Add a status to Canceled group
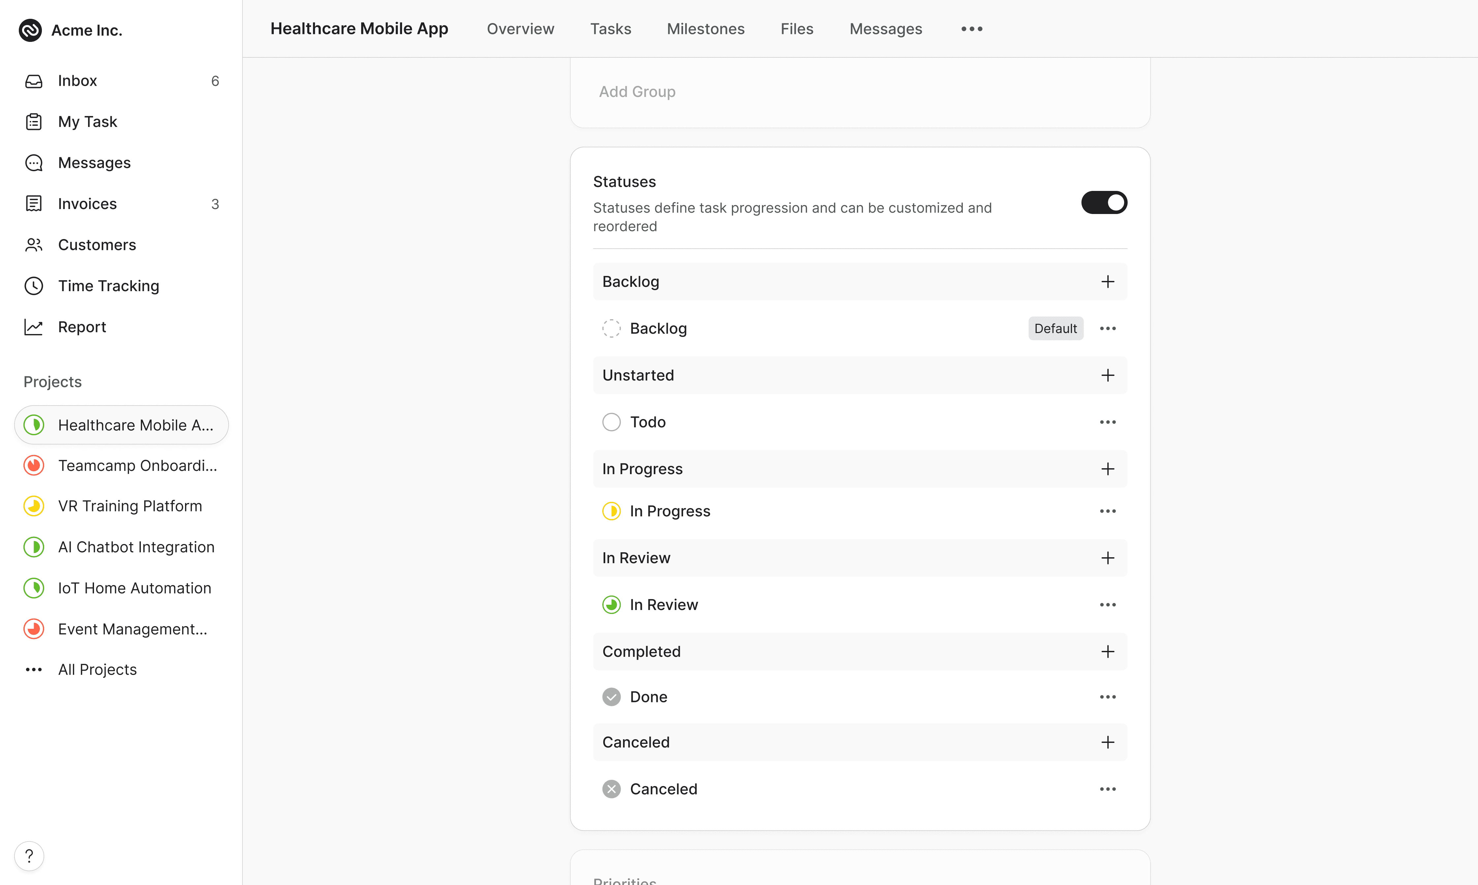Viewport: 1478px width, 885px height. [1108, 743]
